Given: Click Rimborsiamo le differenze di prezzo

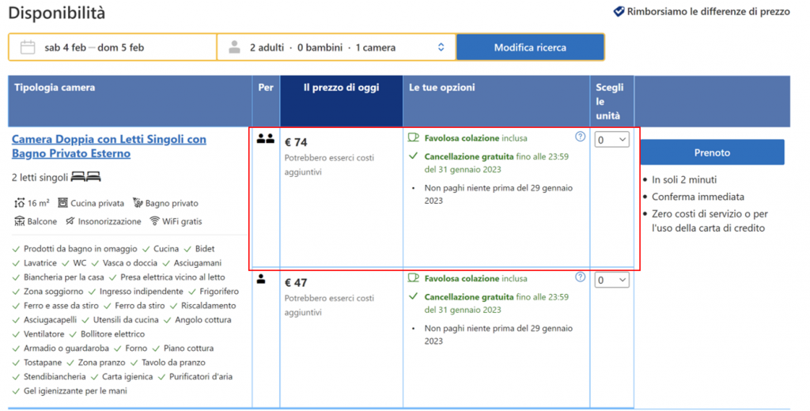Looking at the screenshot, I should coord(708,12).
